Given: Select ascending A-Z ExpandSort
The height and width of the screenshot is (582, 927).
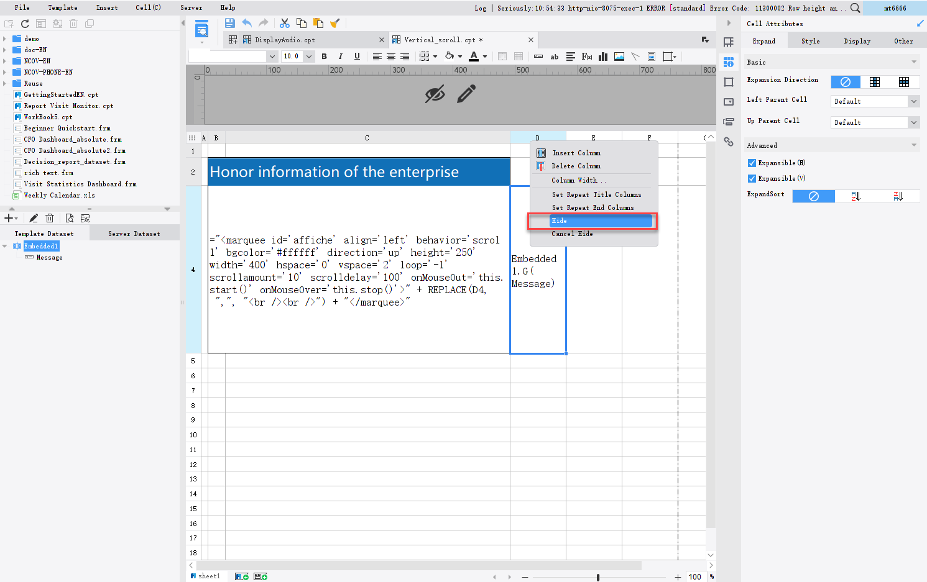Looking at the screenshot, I should tap(856, 196).
